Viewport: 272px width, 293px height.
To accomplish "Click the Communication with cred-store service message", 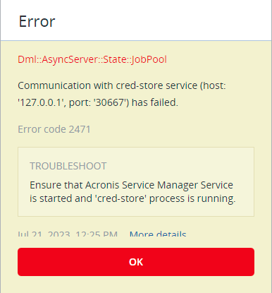I will (122, 94).
